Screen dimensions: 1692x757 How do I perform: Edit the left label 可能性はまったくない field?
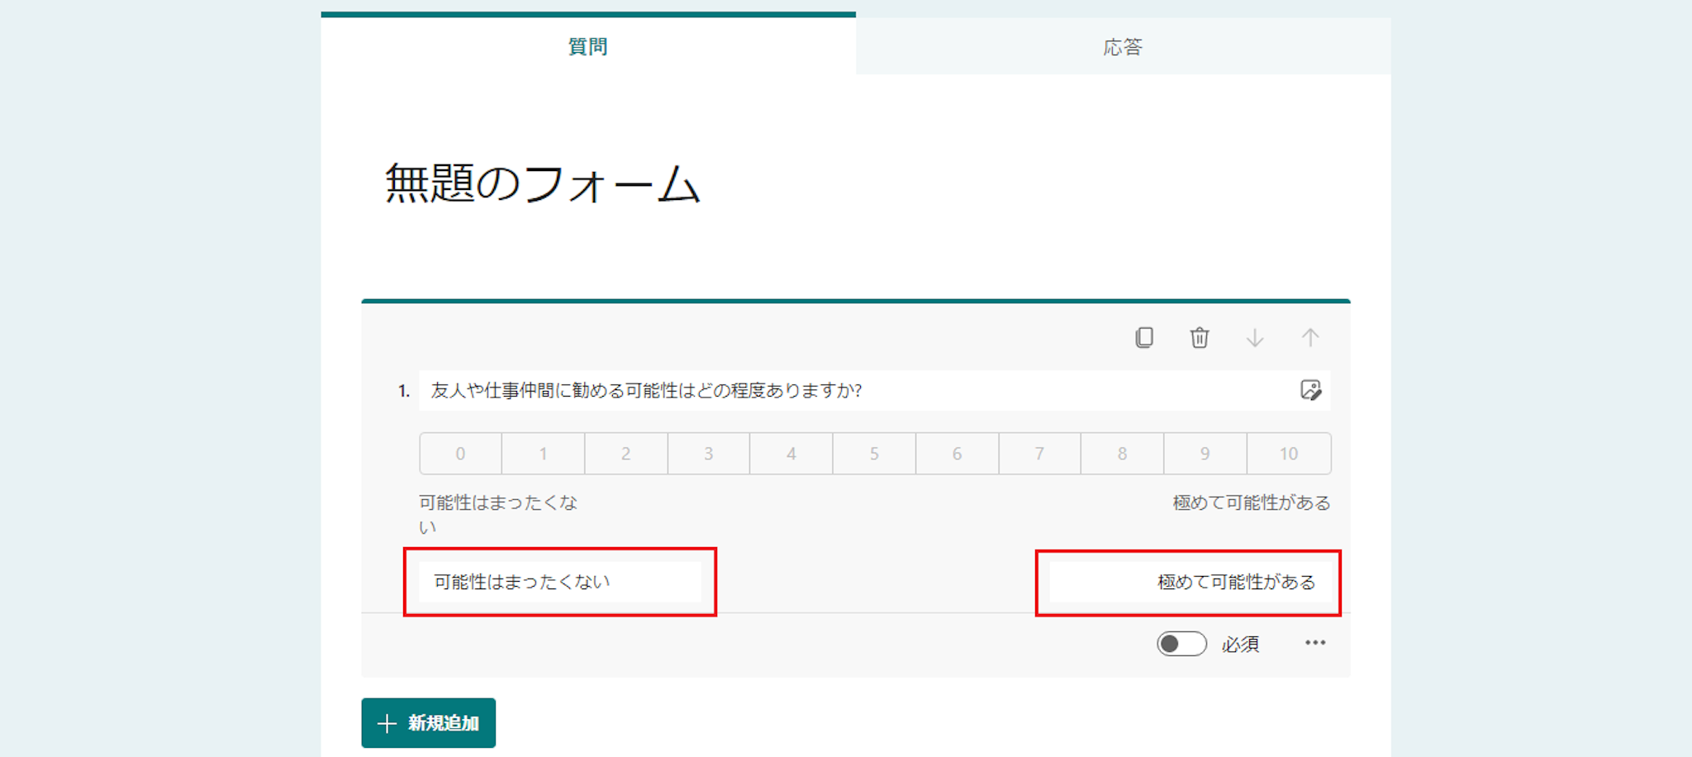coord(559,582)
